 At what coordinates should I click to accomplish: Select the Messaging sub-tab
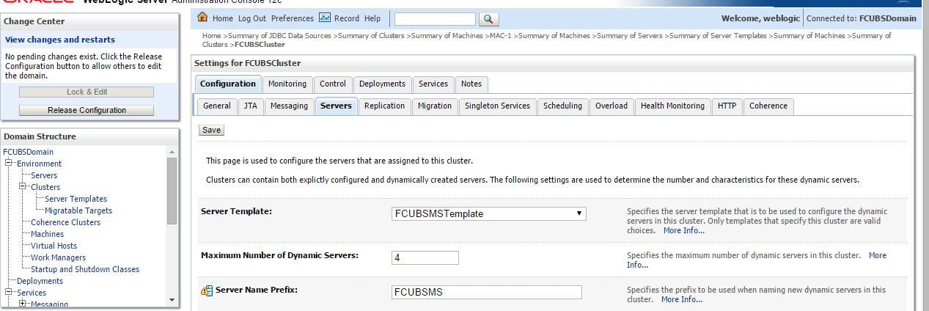pyautogui.click(x=289, y=106)
